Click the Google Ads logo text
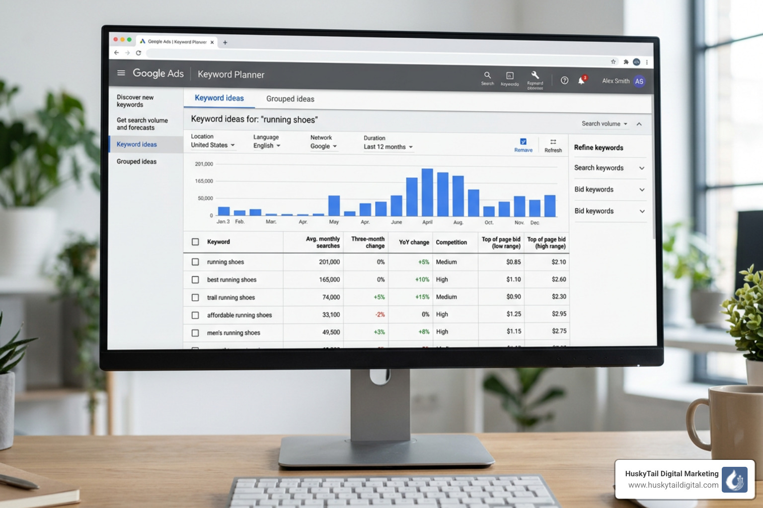The image size is (763, 508). coord(158,73)
